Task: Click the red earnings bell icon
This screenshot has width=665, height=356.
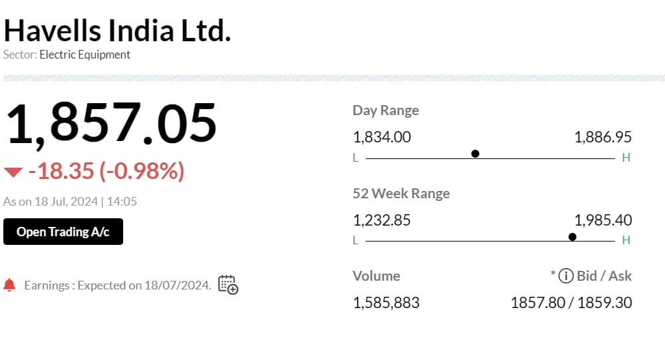Action: (9, 285)
